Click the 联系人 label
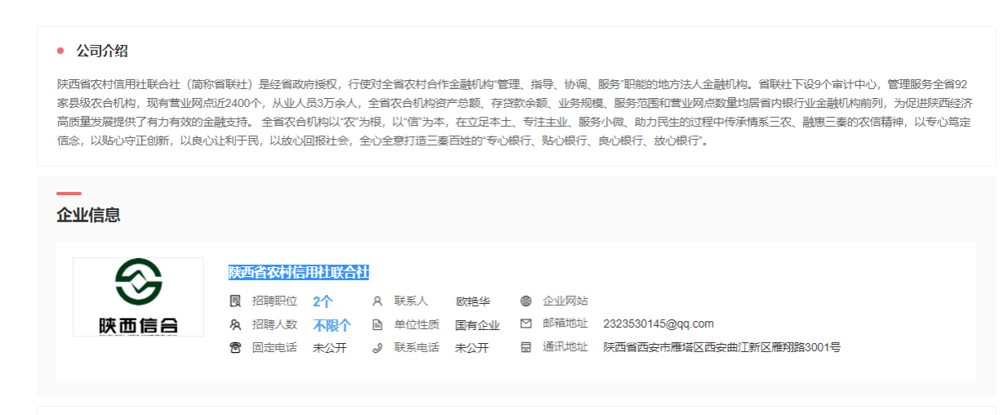This screenshot has width=1008, height=415. point(411,301)
